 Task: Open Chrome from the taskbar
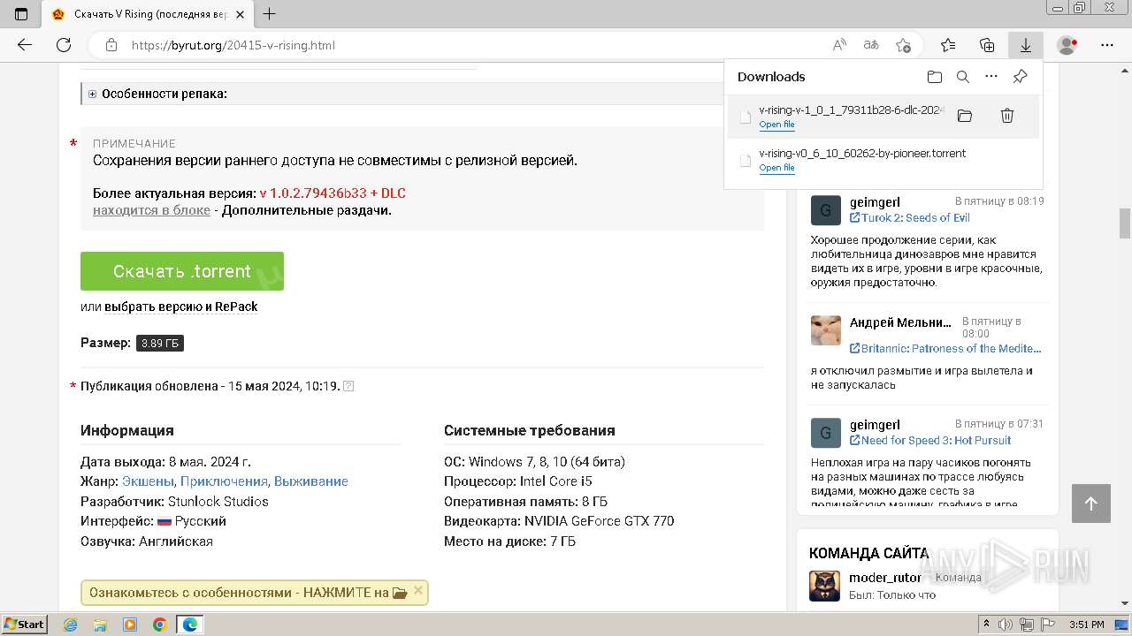pos(160,625)
